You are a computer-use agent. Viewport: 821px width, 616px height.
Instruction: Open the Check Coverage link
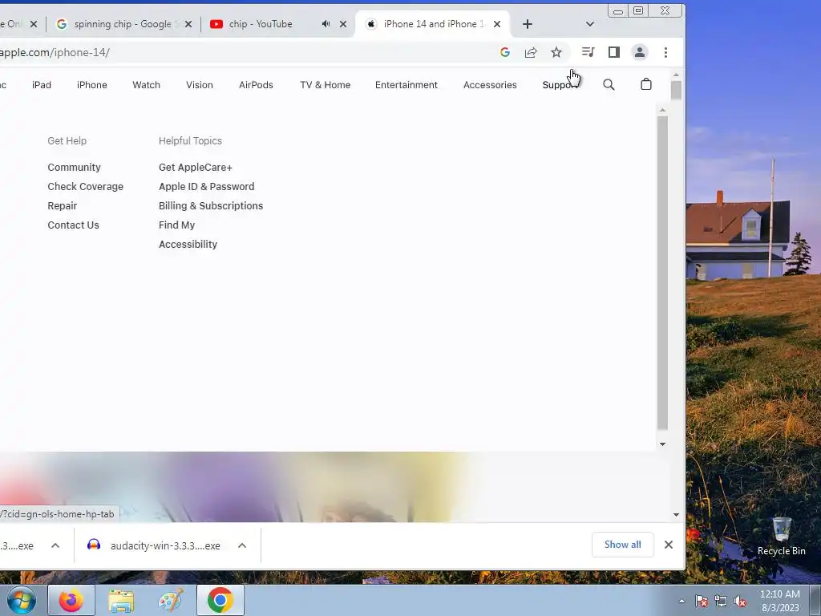[85, 186]
